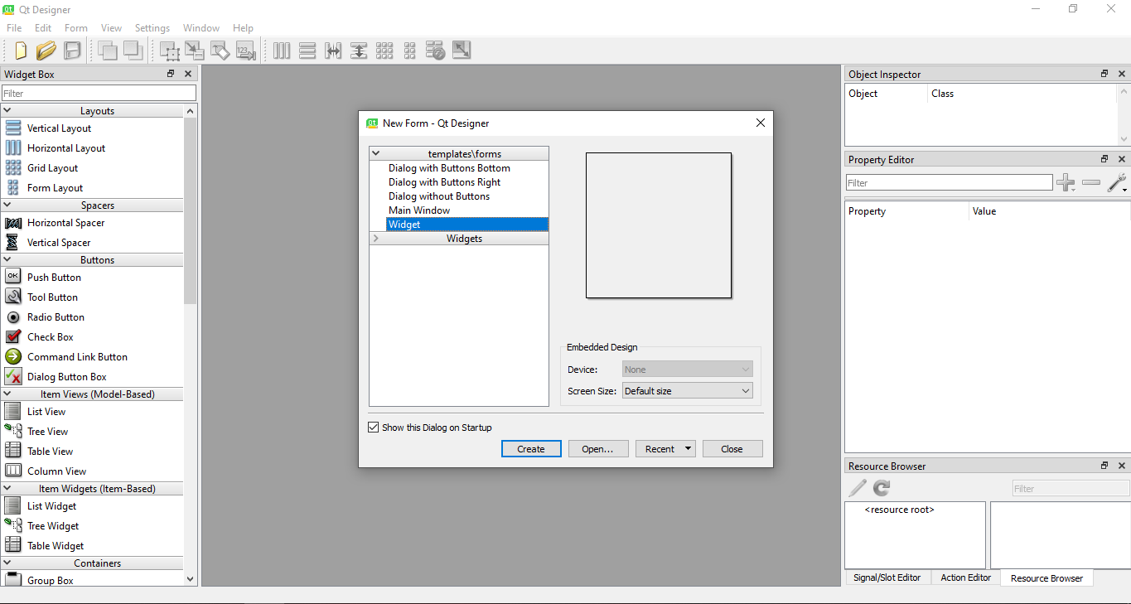Collapse the Layouts category in Widget Box
This screenshot has width=1131, height=604.
7,110
